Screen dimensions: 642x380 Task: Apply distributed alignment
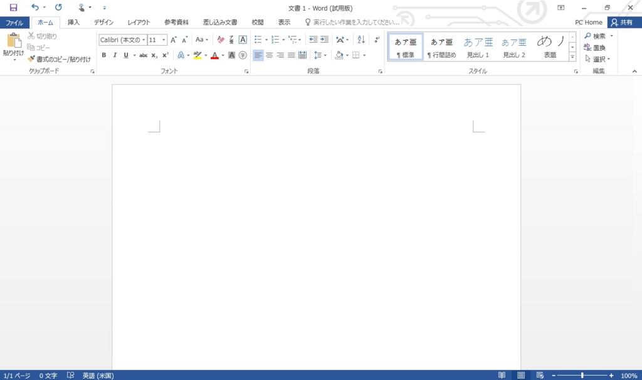(x=302, y=55)
